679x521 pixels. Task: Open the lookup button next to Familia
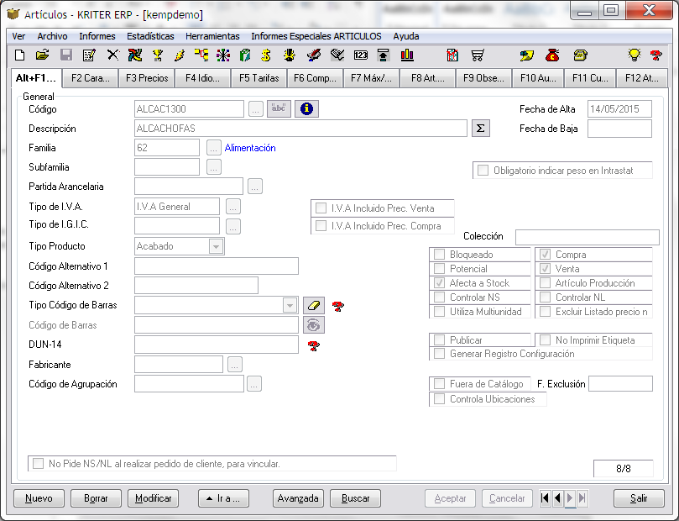pos(213,148)
